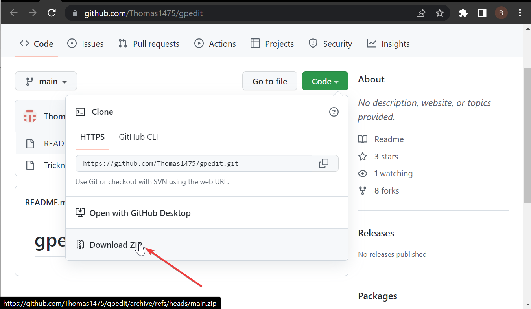The image size is (531, 309).
Task: Click the Clone help question mark icon
Action: coord(334,112)
